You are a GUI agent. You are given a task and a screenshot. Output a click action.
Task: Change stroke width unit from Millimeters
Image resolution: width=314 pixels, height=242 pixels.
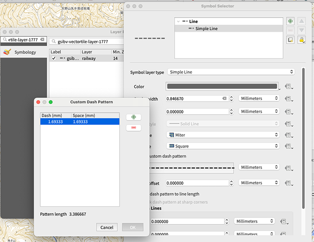click(x=259, y=98)
